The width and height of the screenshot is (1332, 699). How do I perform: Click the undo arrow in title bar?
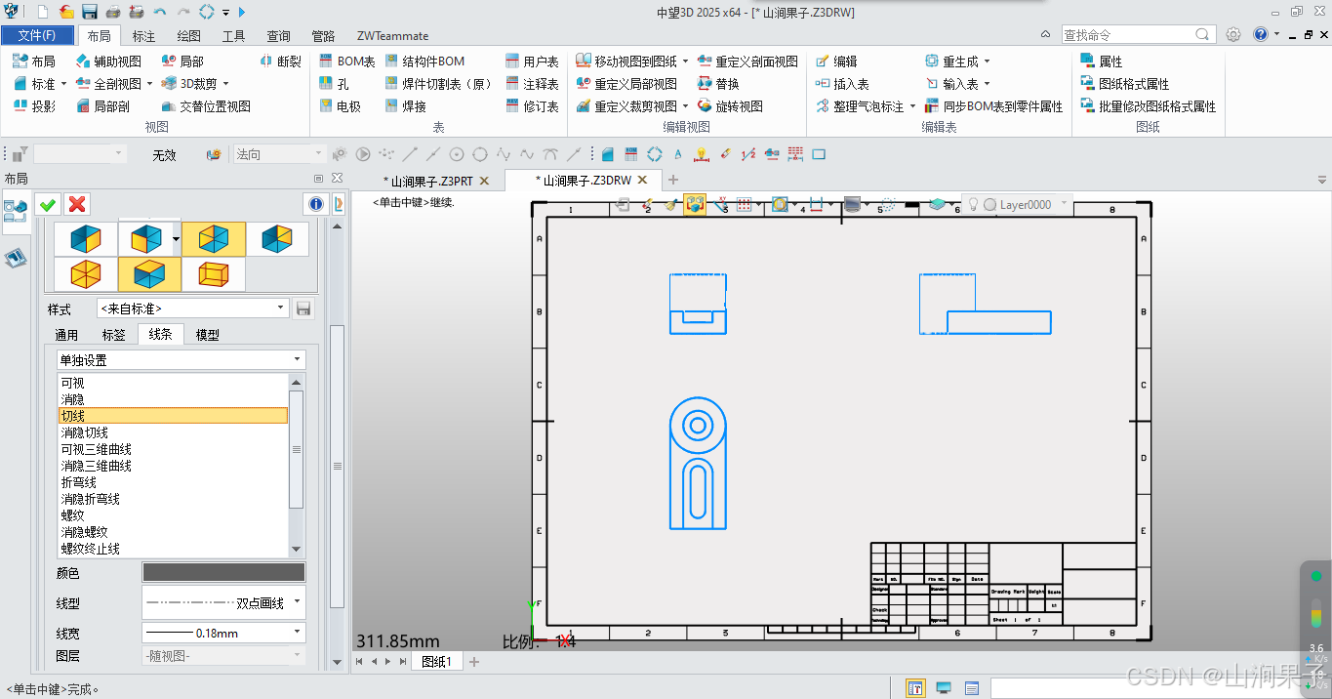pyautogui.click(x=160, y=12)
